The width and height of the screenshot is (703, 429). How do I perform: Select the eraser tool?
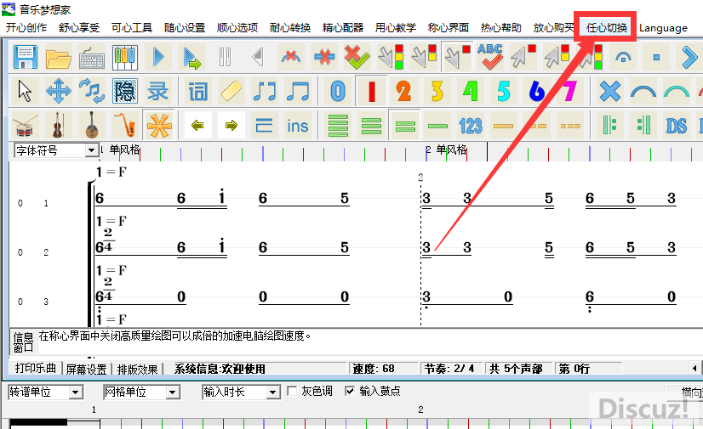coord(231,91)
